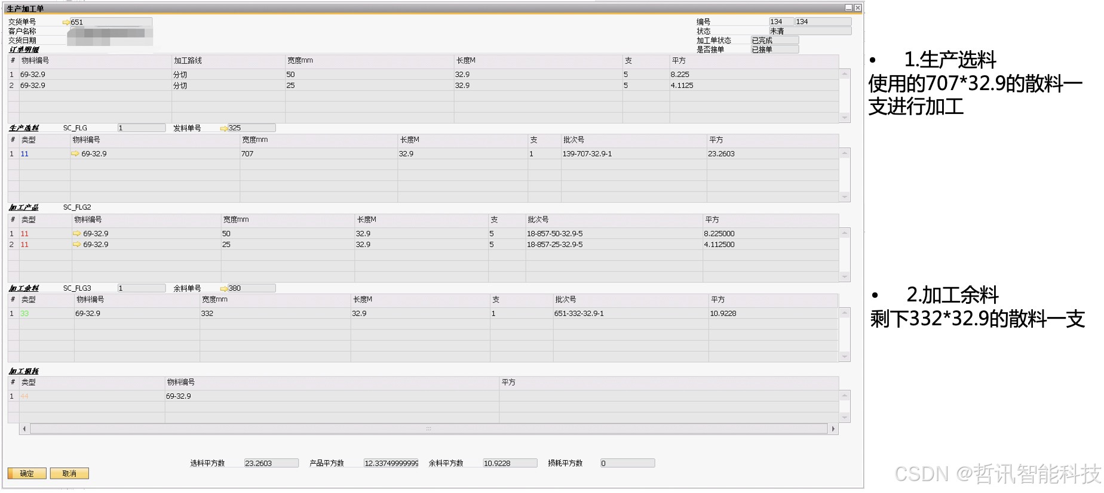
Task: Select 物料编号 cell 69-32.9 in 加工损耗
Action: tap(332, 396)
